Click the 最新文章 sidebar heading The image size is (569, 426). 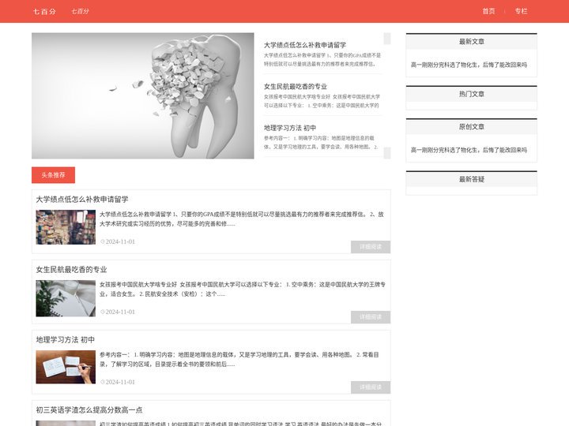click(471, 42)
